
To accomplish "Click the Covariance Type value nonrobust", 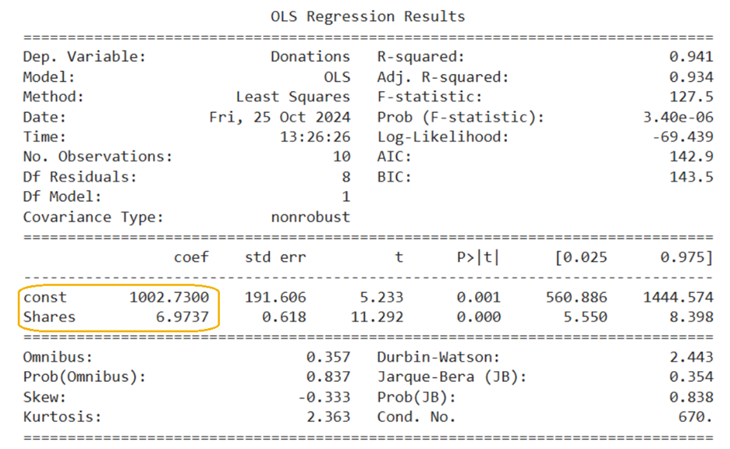I will coord(310,217).
